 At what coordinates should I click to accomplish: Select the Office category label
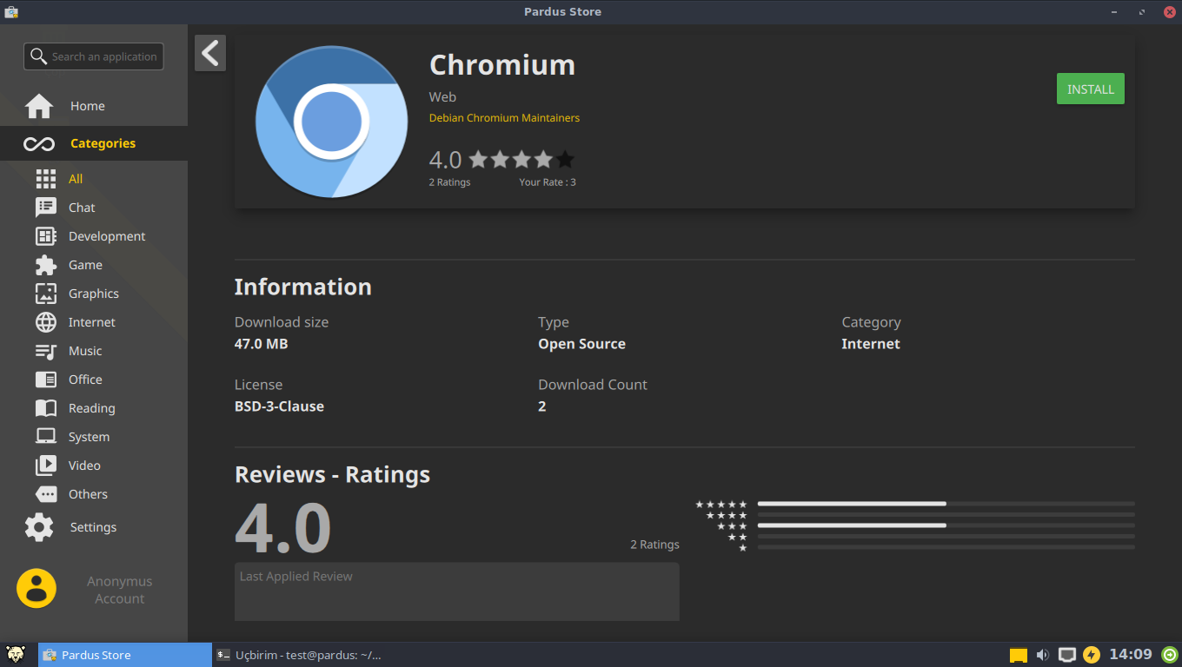(85, 380)
